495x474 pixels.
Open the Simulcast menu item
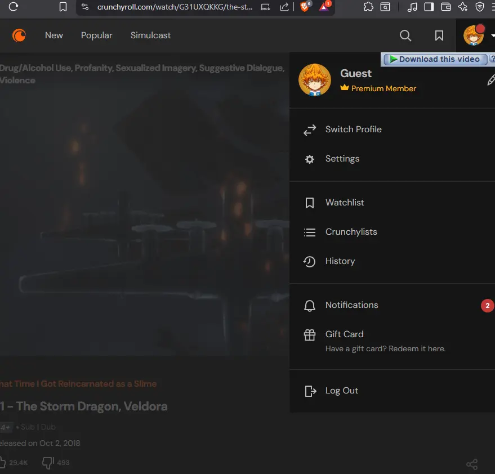pyautogui.click(x=150, y=35)
